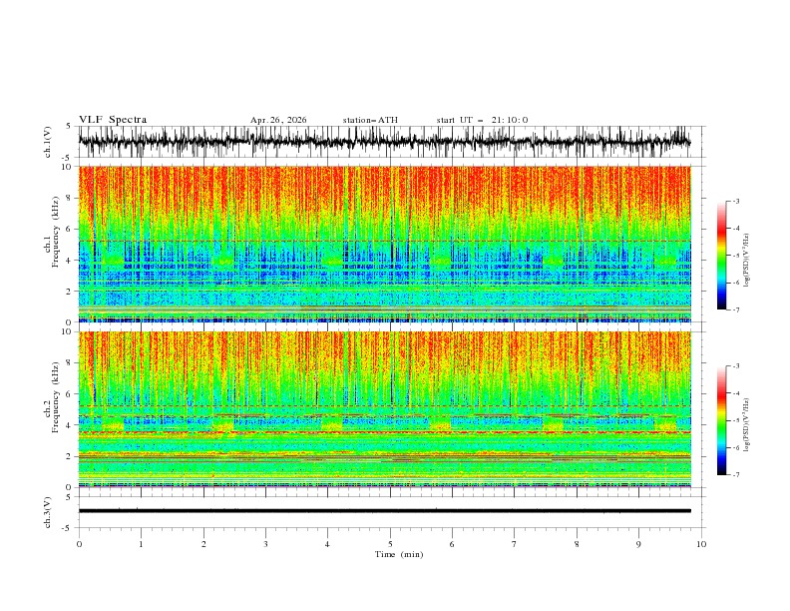The height and width of the screenshot is (611, 790).
Task: Click the 0 minute tick label on time axis
Action: 79,544
